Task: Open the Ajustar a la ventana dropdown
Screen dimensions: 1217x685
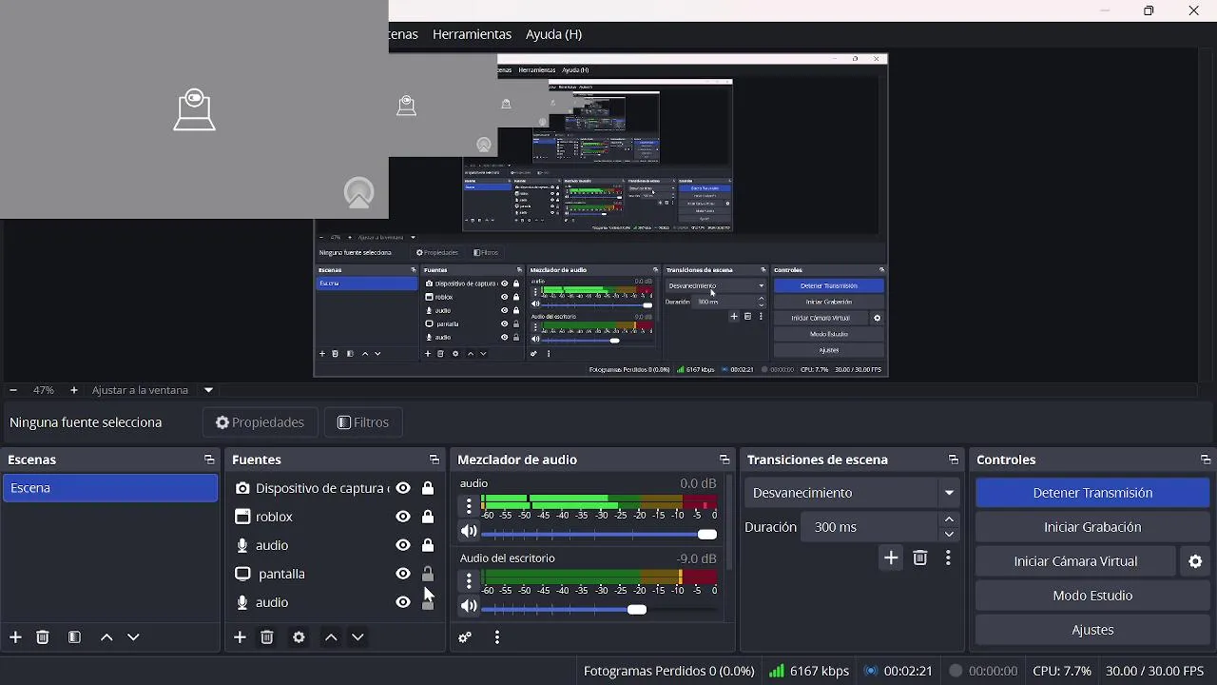Action: pos(208,390)
